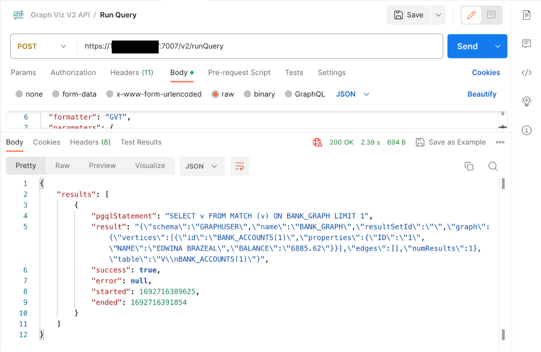Viewport: 541px width, 352px height.
Task: Select the GraphQL body option
Action: 305,94
